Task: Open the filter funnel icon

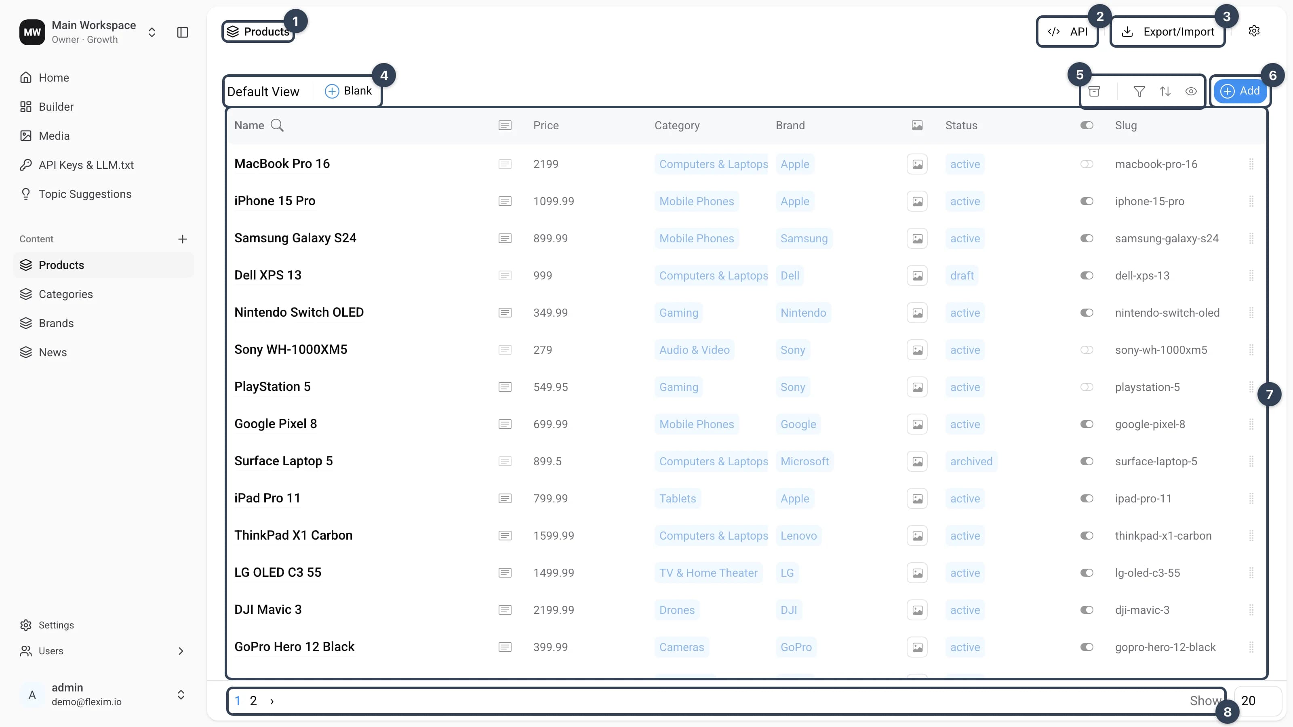Action: pyautogui.click(x=1139, y=91)
